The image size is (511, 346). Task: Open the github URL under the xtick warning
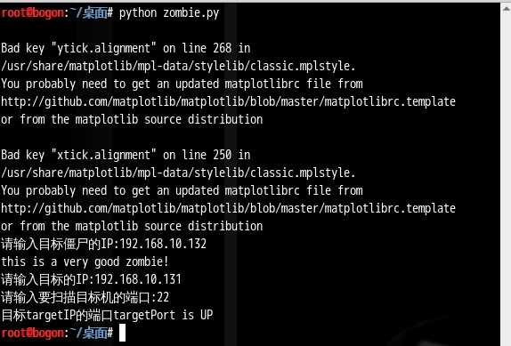[x=228, y=208]
